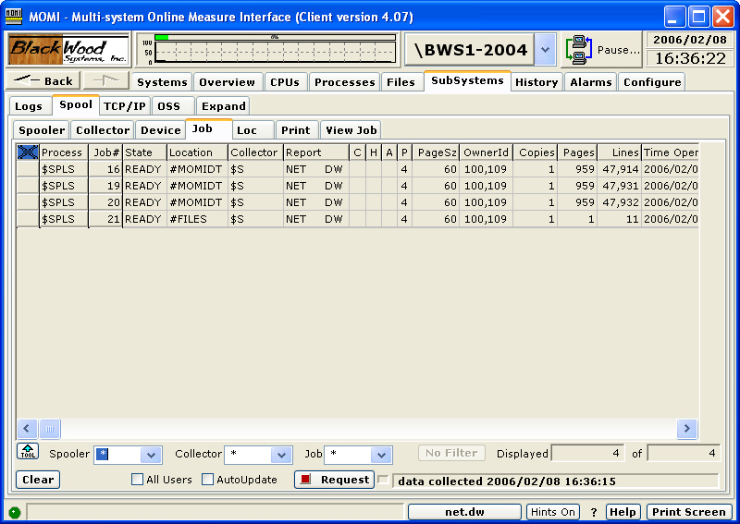Open the Print tab
Screen dimensions: 740x524
click(x=296, y=130)
